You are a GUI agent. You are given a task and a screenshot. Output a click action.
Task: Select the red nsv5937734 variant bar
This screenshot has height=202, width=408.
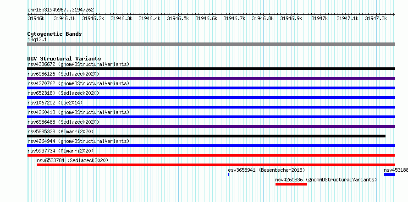point(211,155)
